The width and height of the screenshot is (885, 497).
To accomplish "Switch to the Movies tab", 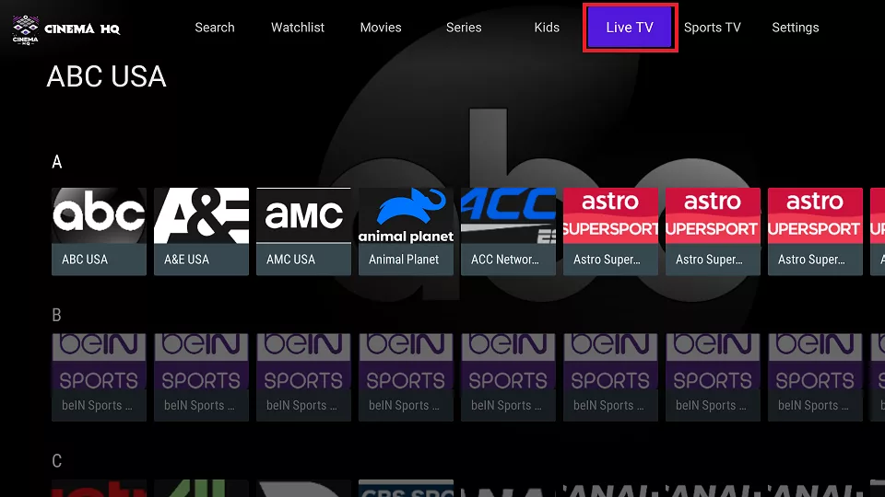I will pyautogui.click(x=381, y=28).
